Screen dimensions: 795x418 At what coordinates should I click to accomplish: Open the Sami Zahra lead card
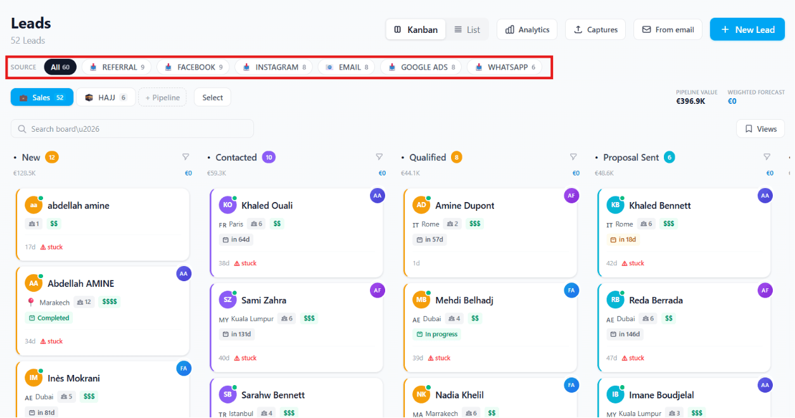coord(296,327)
